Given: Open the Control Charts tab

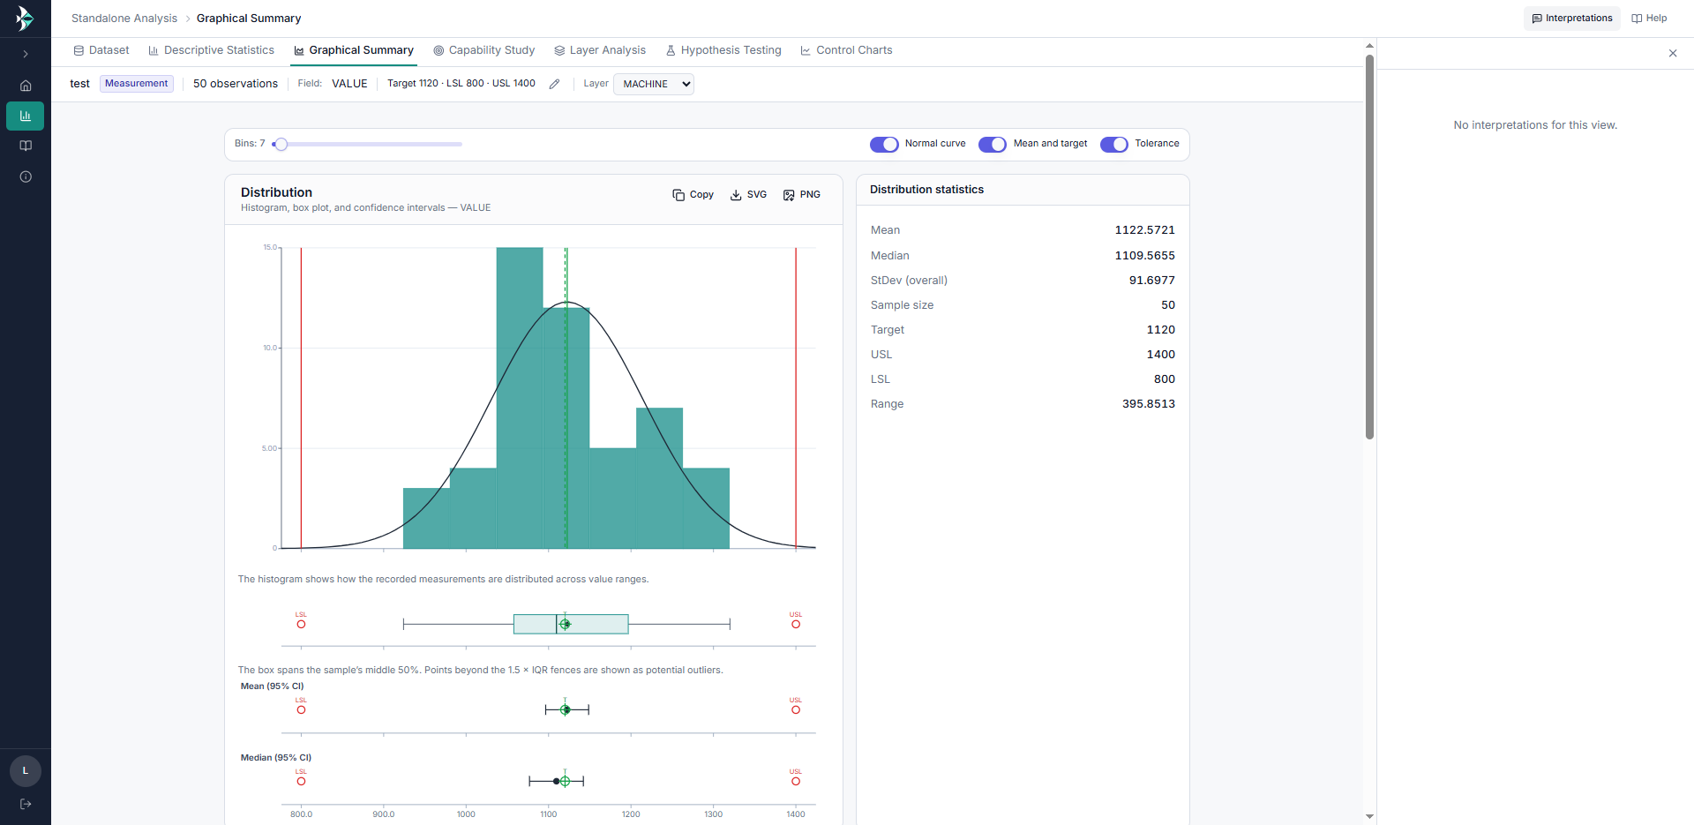Looking at the screenshot, I should (x=846, y=50).
